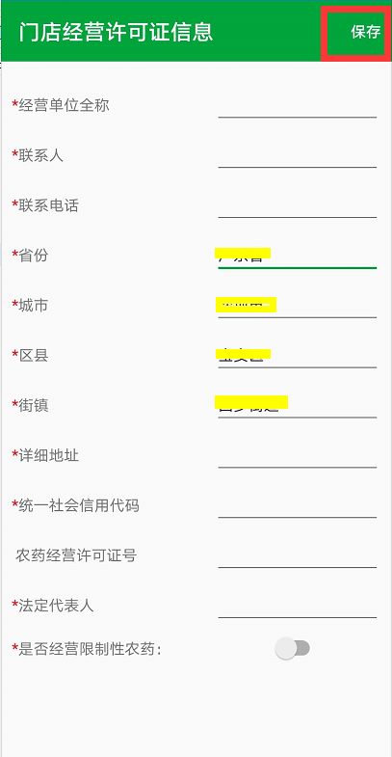This screenshot has width=392, height=757.
Task: Focus the 统一社会信用代码 input field
Action: (297, 506)
